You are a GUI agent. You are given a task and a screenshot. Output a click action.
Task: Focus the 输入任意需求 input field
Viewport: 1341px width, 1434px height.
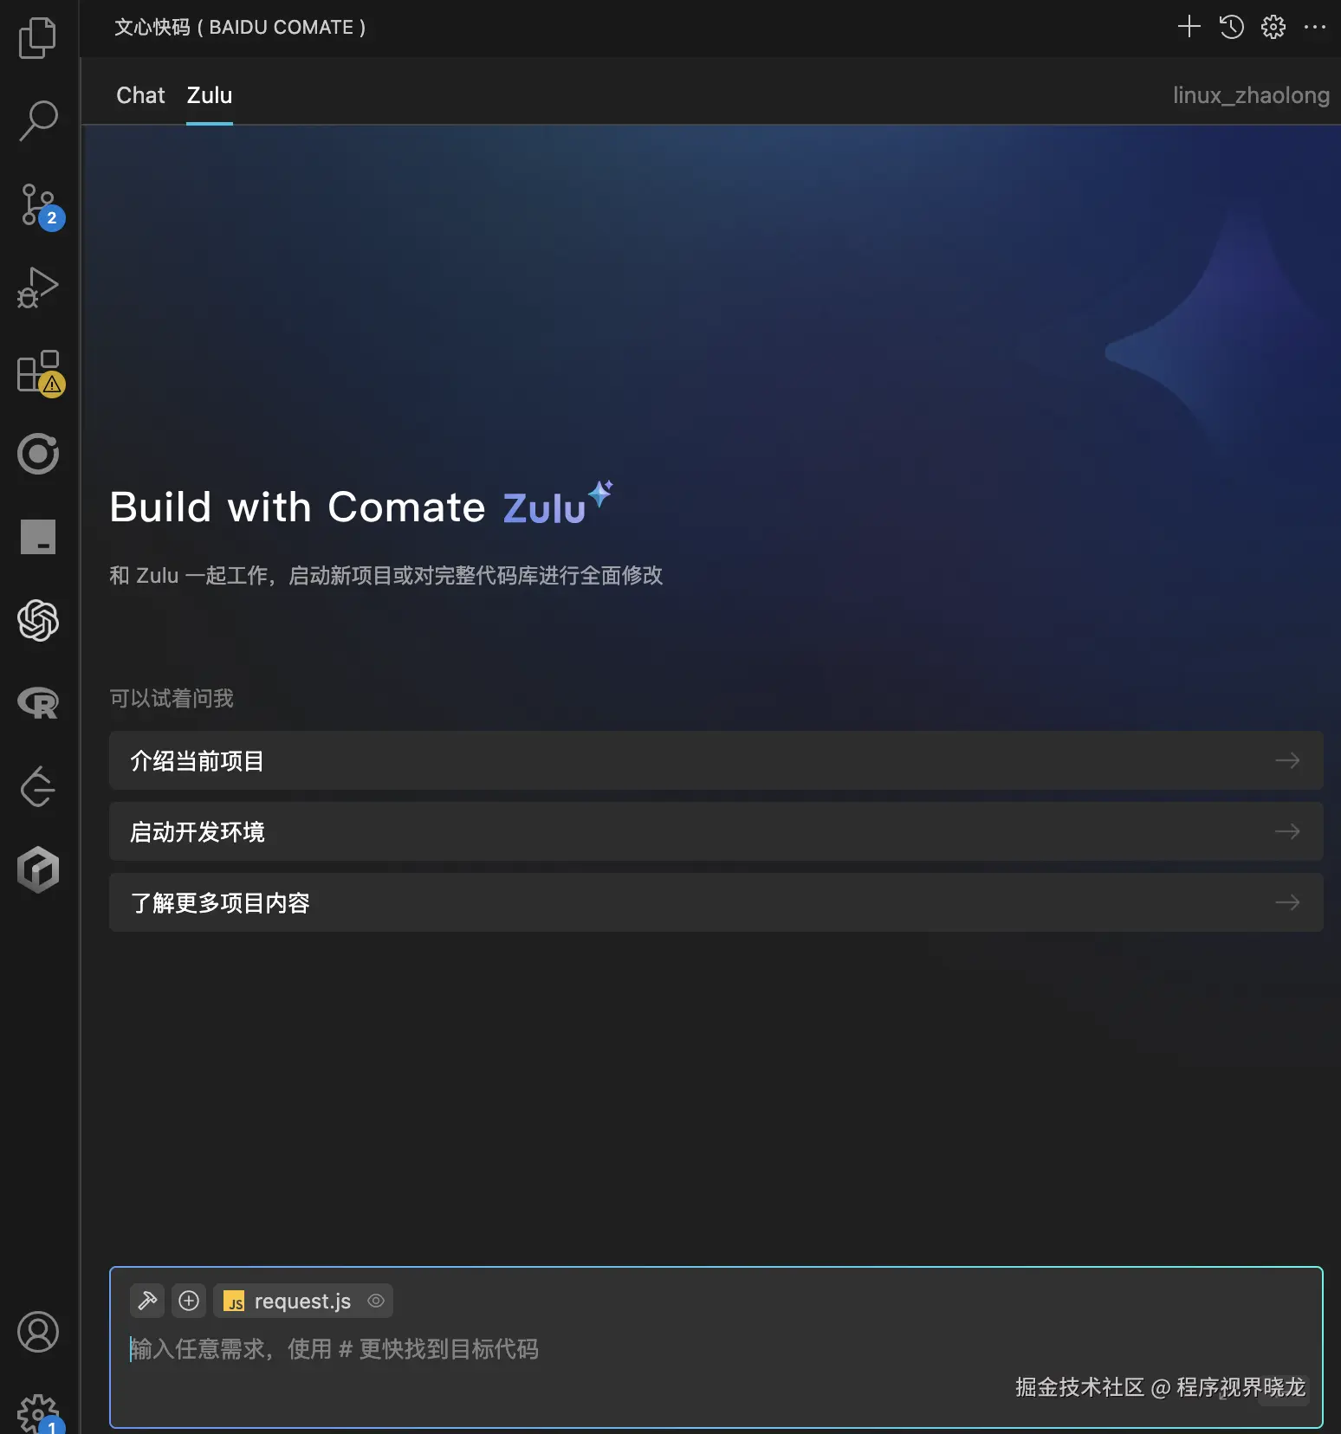coord(716,1348)
